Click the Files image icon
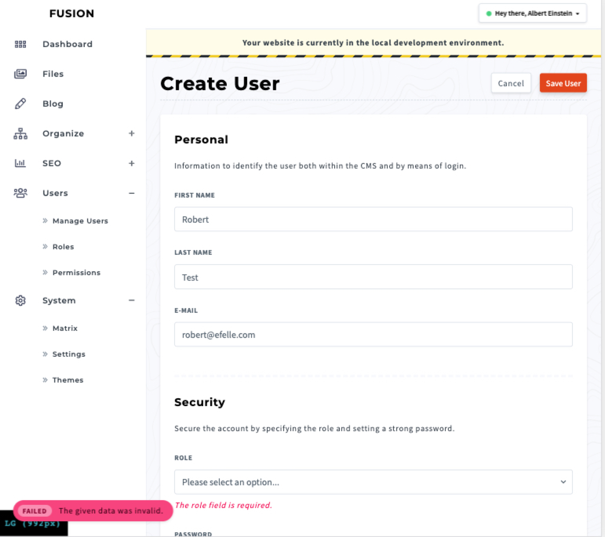Image resolution: width=605 pixels, height=537 pixels. (x=20, y=74)
